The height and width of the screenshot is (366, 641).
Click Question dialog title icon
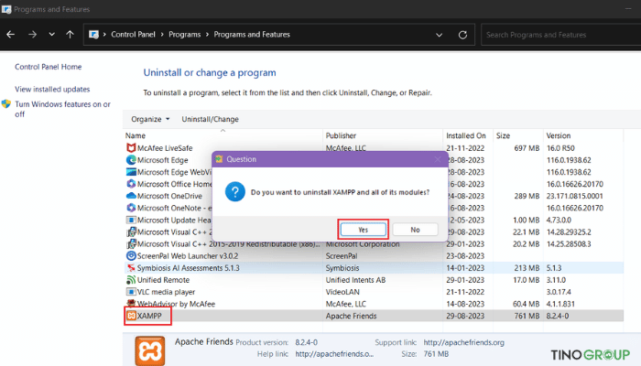pyautogui.click(x=219, y=159)
